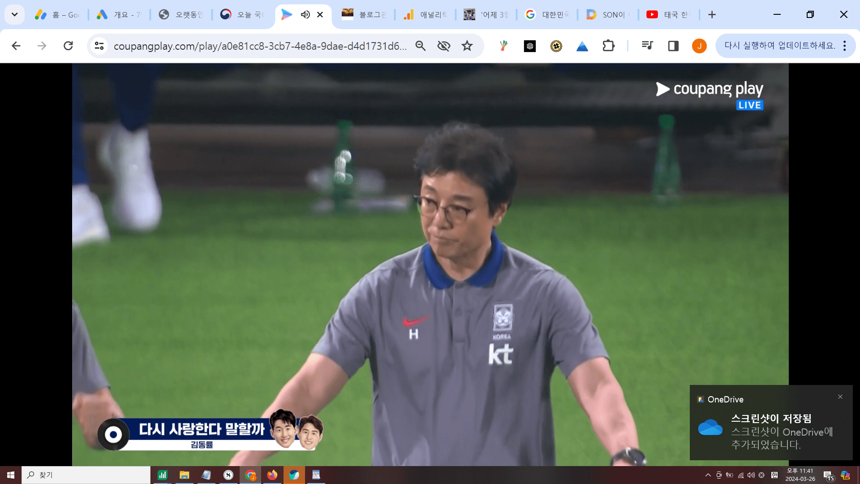Screen dimensions: 860x484
Task: Reload the Coupang Play page
Action: (68, 46)
